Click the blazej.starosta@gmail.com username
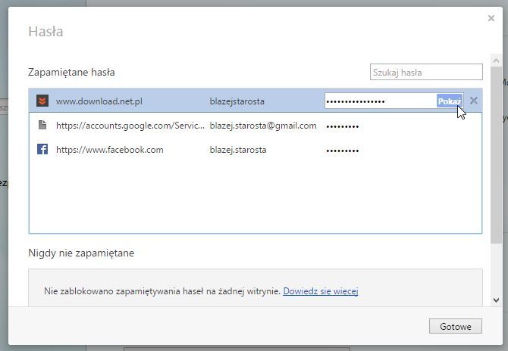Viewport: 508px width, 351px height. click(263, 126)
